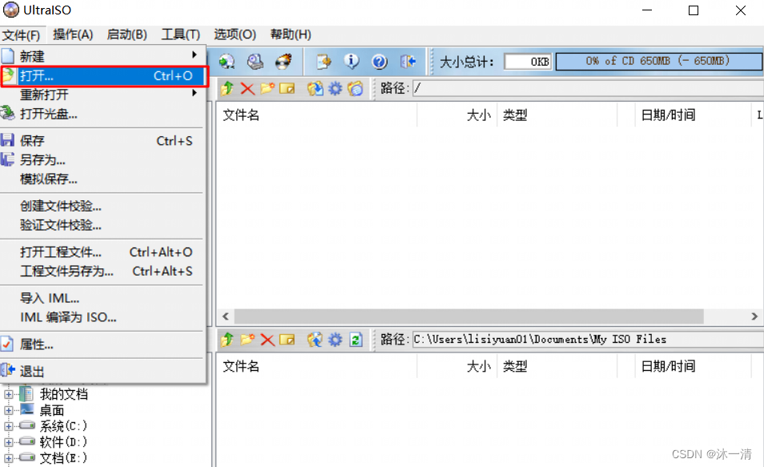Click the blue info bubble toolbar icon
Viewport: 764px width, 467px height.
[x=352, y=62]
